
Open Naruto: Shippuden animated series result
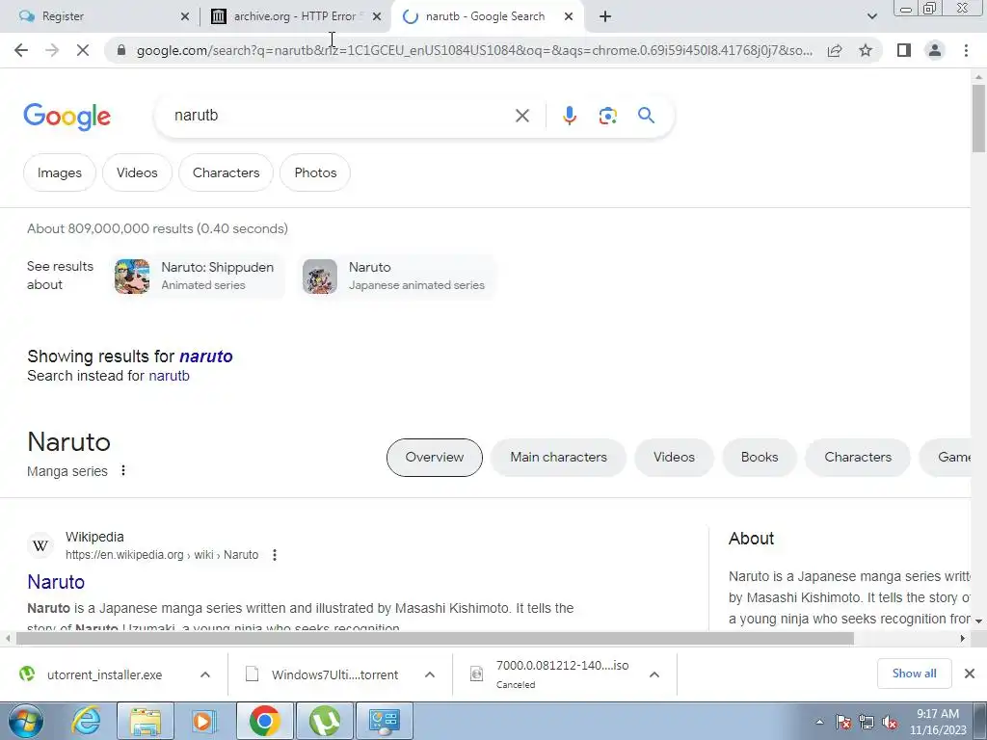click(200, 276)
